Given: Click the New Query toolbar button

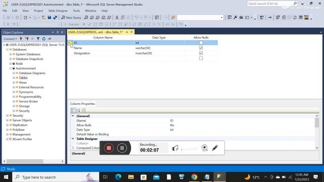Looking at the screenshot, I should pos(71,18).
